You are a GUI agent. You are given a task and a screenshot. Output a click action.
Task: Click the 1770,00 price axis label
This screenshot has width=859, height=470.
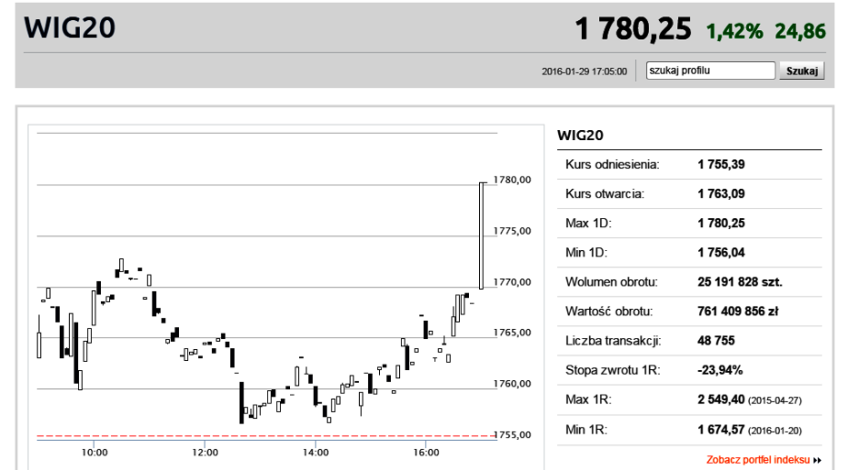[x=513, y=282]
